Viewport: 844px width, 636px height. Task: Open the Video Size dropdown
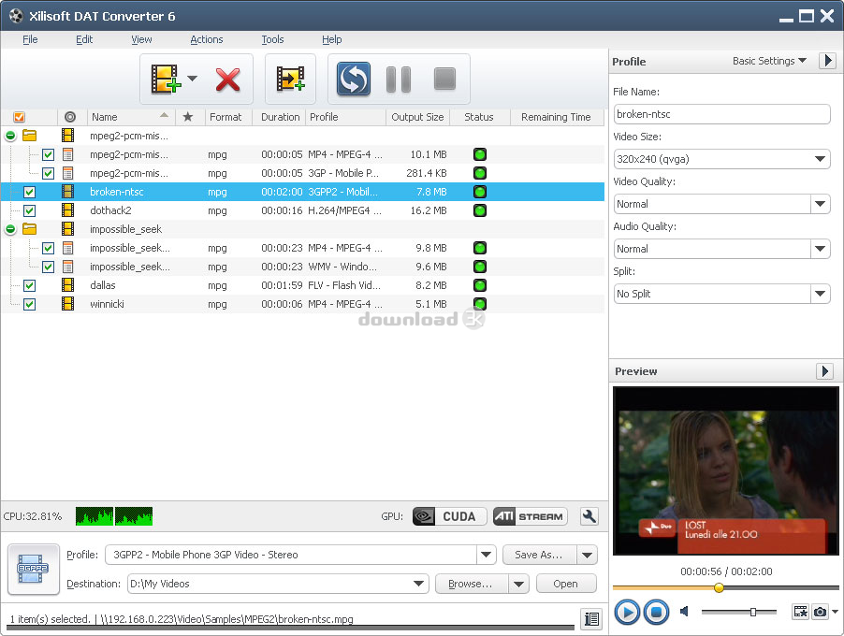[721, 159]
